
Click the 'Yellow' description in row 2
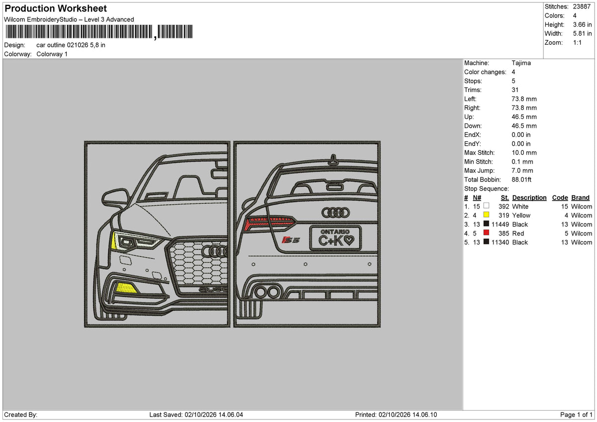point(521,215)
